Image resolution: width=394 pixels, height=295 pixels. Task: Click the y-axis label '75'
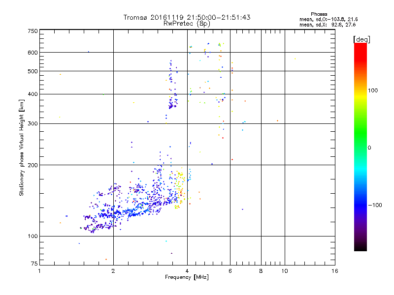pyautogui.click(x=34, y=264)
